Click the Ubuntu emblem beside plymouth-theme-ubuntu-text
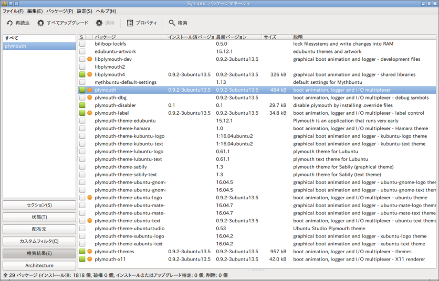 (x=90, y=221)
